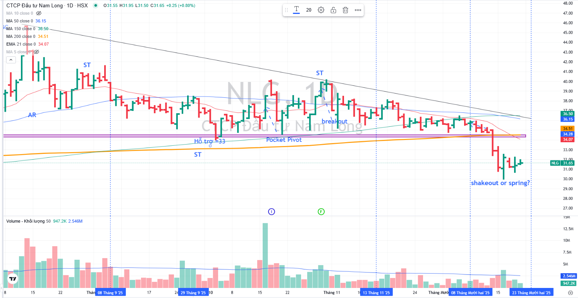Select the 'shakeout or spring?' text annotation
Screen dimensions: 578x298
pos(500,183)
